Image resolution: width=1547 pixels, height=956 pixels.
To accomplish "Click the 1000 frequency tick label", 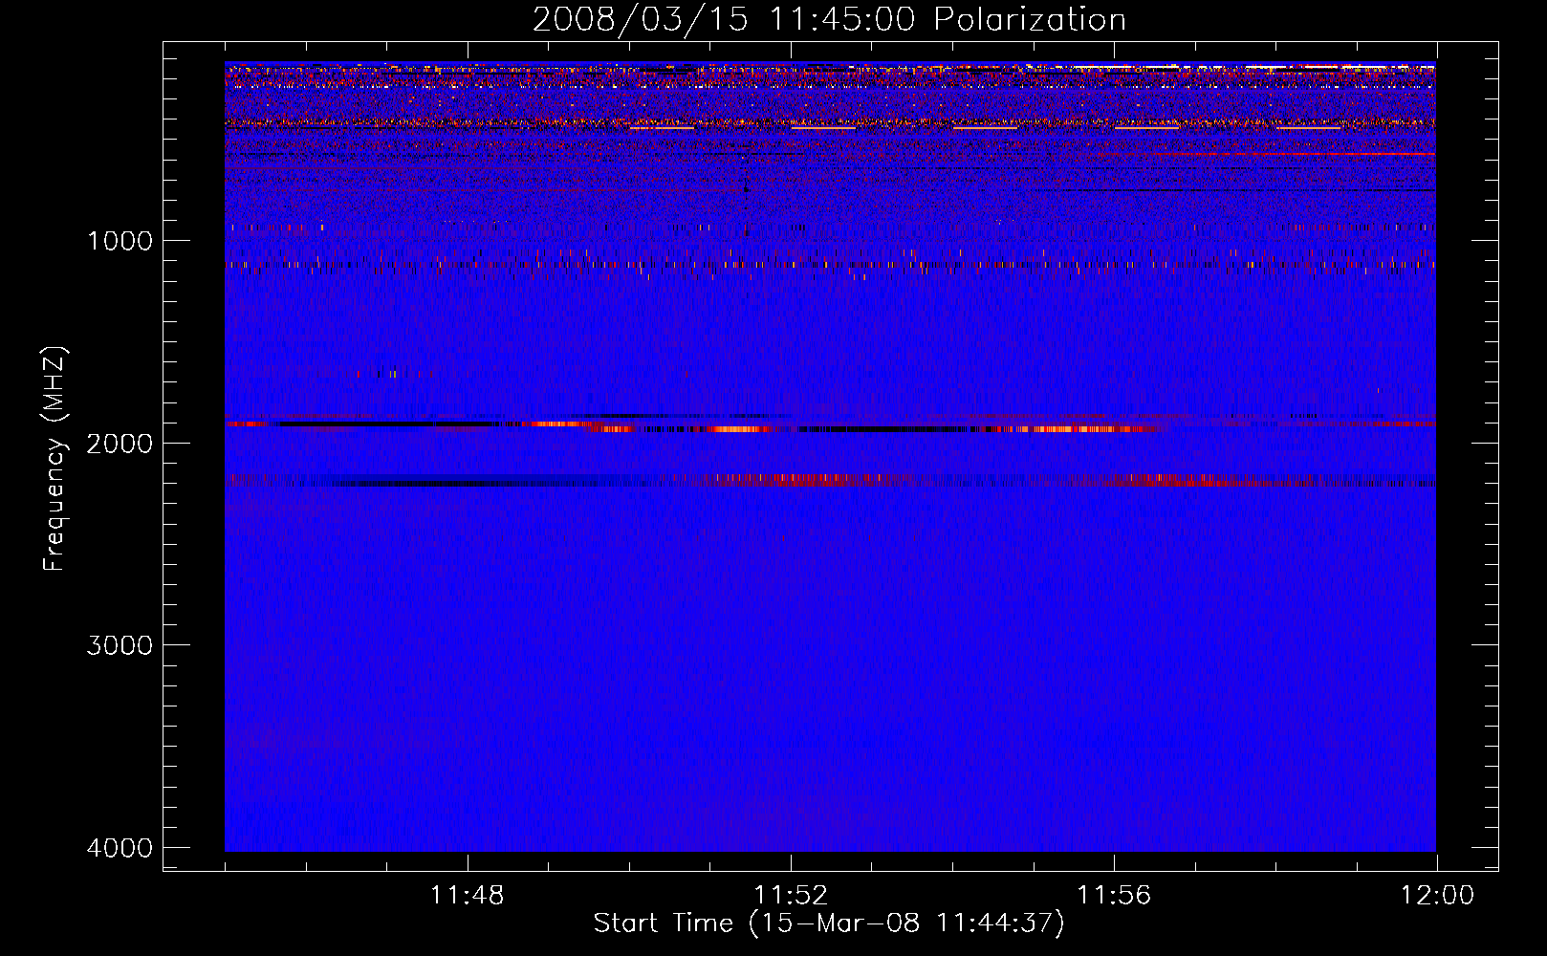I will pos(120,241).
